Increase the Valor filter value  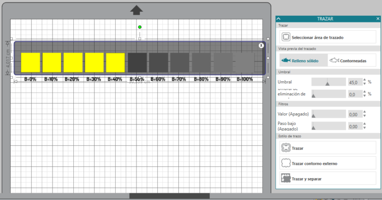tap(365, 112)
